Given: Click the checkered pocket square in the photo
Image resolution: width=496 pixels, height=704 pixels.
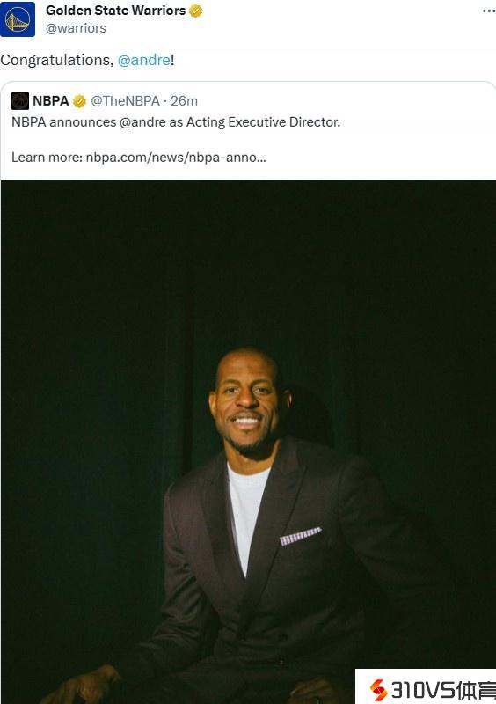Looking at the screenshot, I should click(x=300, y=536).
